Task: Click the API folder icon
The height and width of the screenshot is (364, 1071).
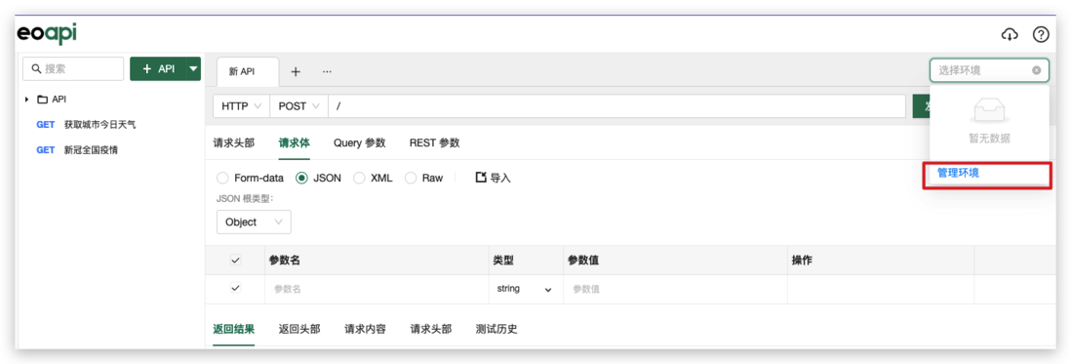Action: [x=42, y=100]
